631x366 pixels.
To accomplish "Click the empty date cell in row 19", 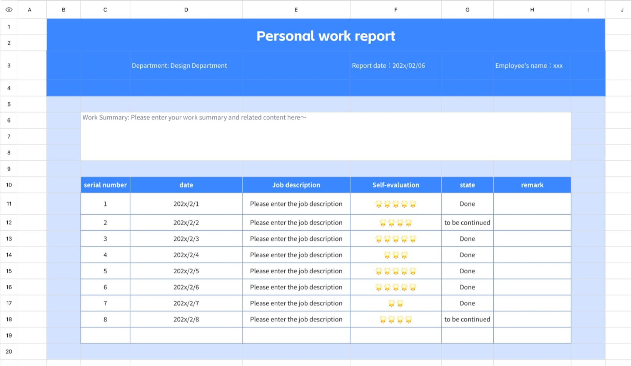I will pyautogui.click(x=186, y=335).
